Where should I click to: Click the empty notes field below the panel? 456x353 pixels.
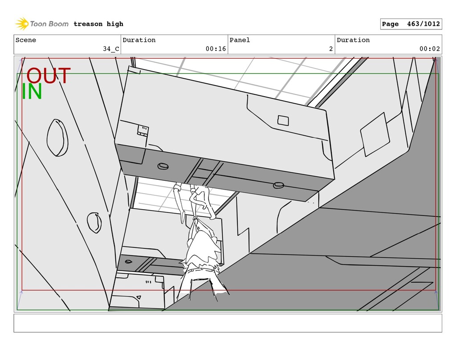tap(228, 323)
